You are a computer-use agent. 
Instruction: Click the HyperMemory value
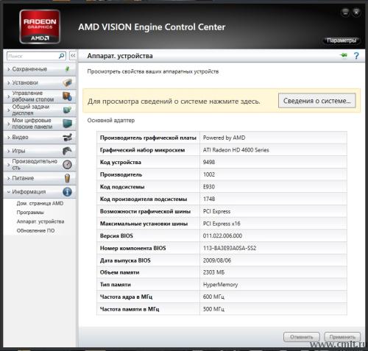(220, 285)
